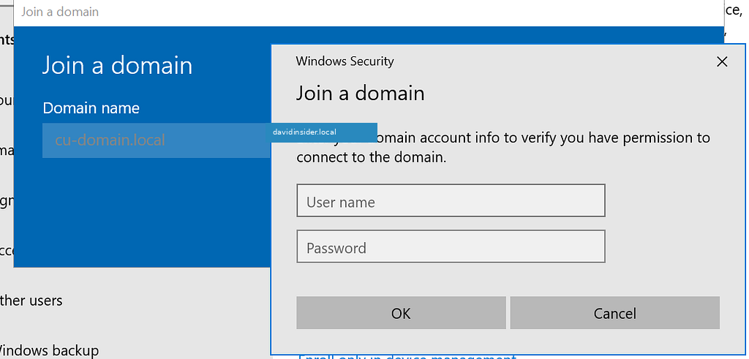
Task: Click the 'Windows Security' title text
Action: (x=345, y=61)
